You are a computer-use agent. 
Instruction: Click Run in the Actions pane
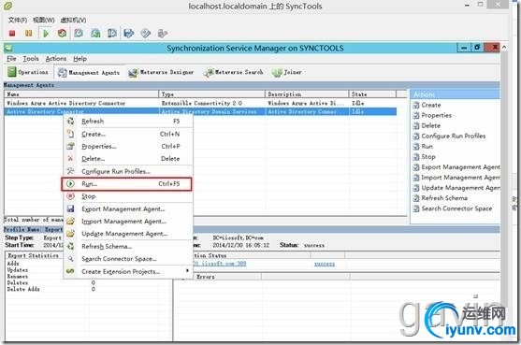[x=427, y=147]
